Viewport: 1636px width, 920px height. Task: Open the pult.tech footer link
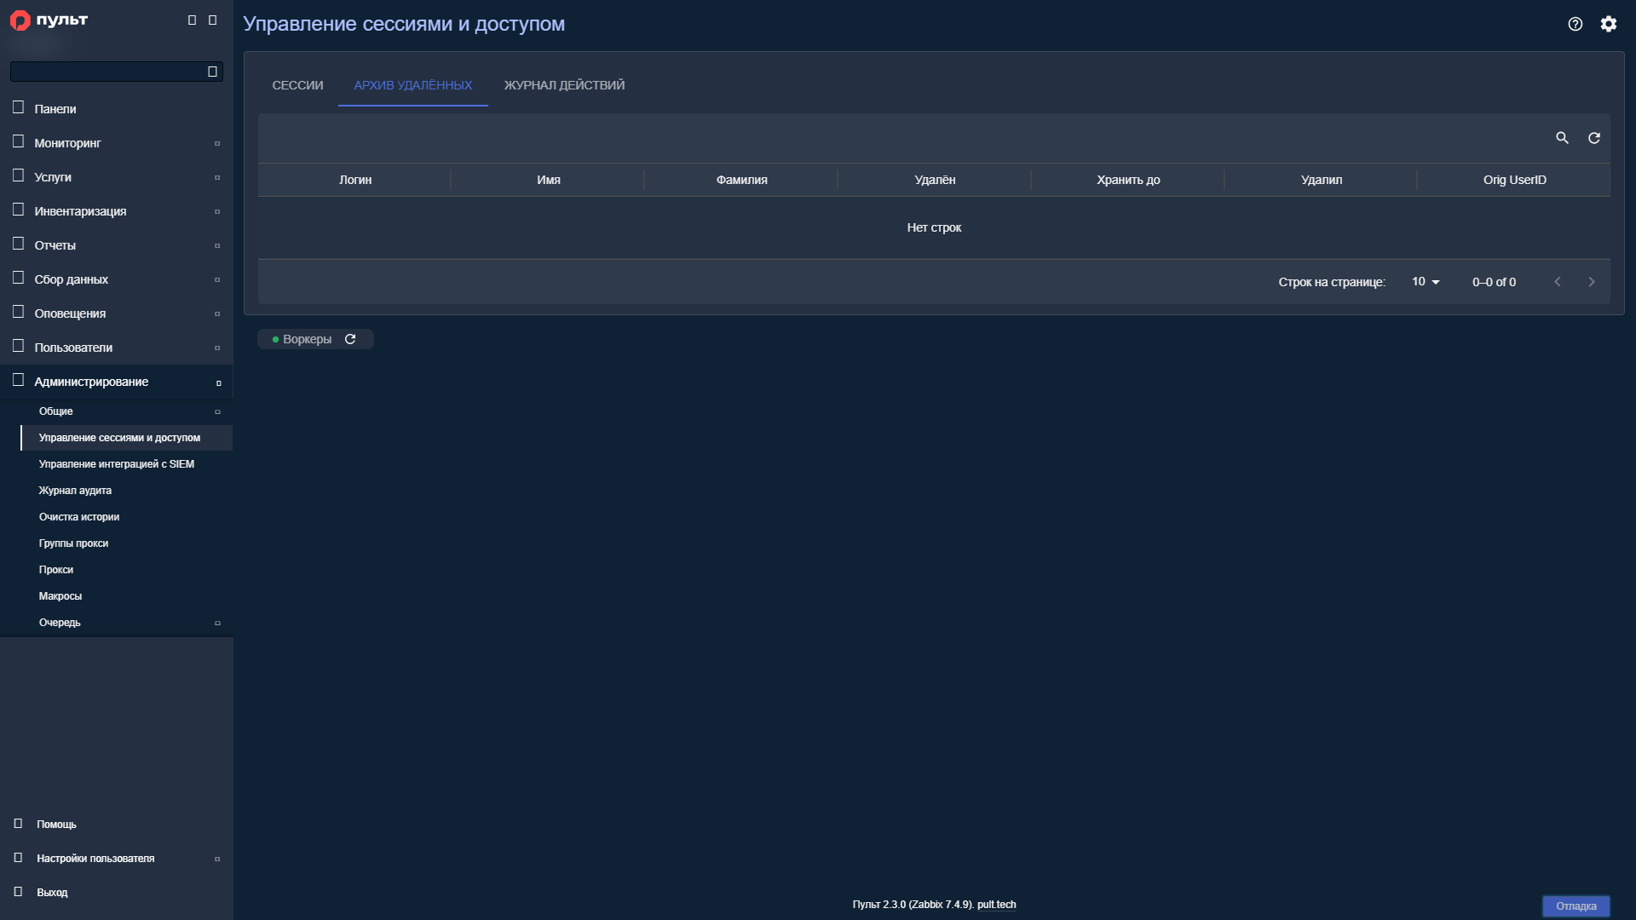point(996,905)
